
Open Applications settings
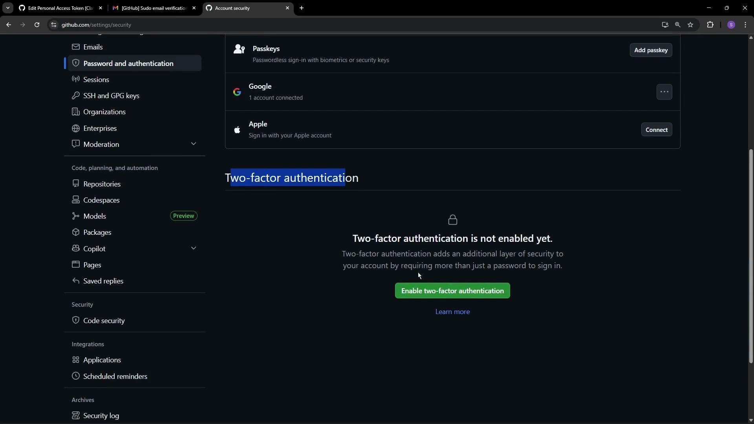pyautogui.click(x=135, y=360)
